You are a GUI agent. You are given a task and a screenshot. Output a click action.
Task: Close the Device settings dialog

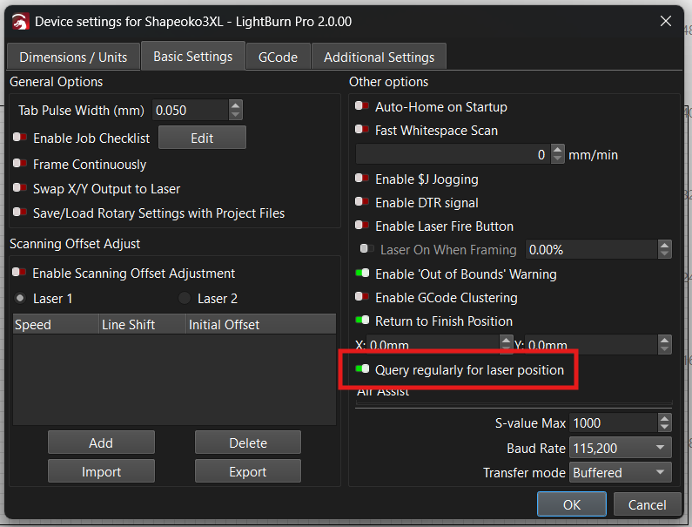pyautogui.click(x=666, y=21)
